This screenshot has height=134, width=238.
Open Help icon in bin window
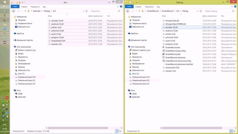pyautogui.click(x=121, y=7)
